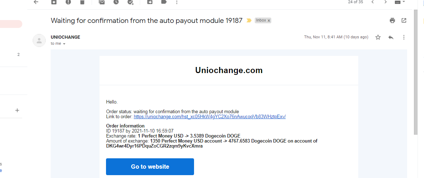Add email to Tasks
Screen dimensions: 424x178
click(130, 2)
